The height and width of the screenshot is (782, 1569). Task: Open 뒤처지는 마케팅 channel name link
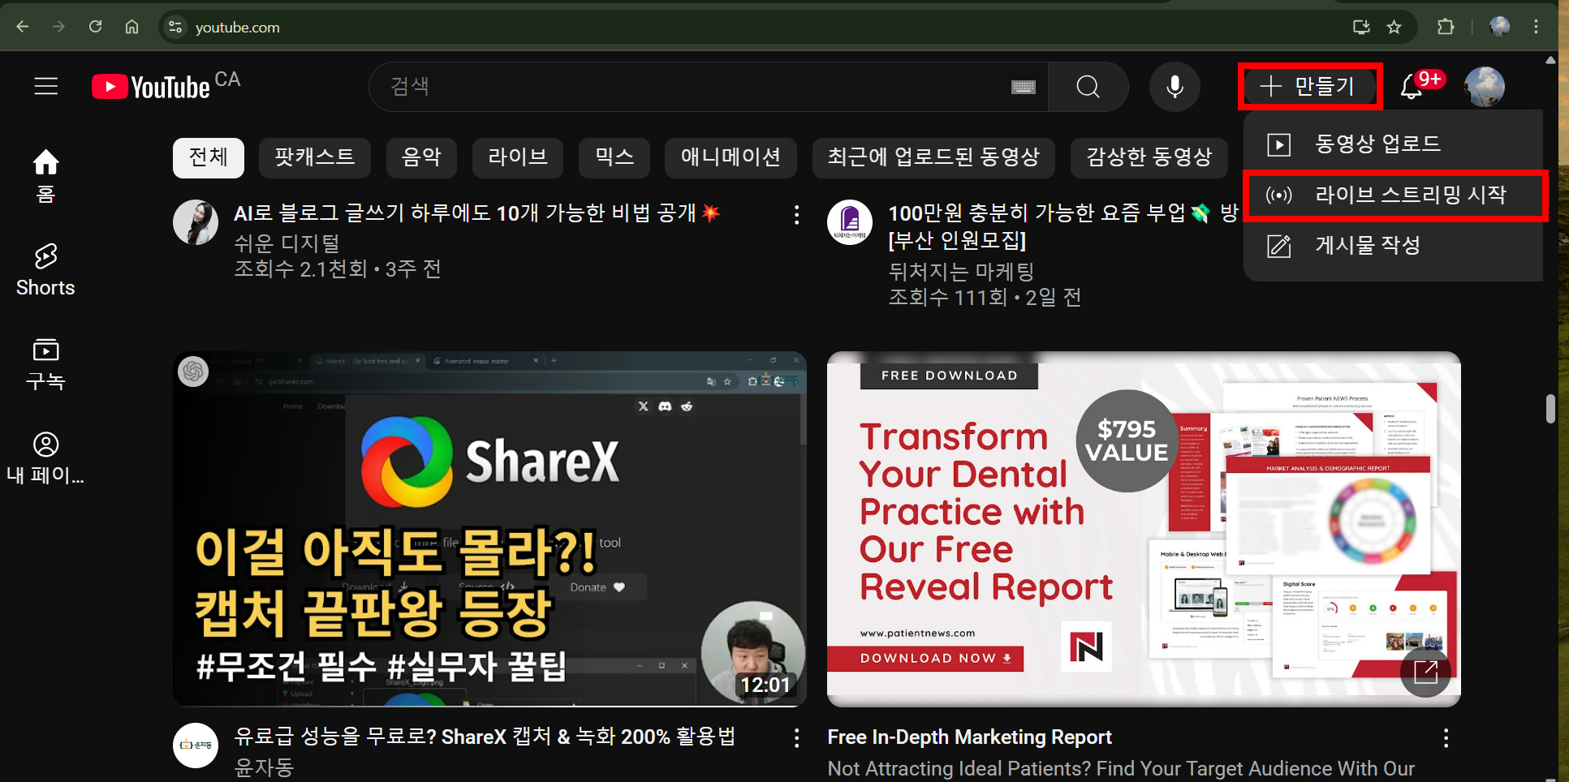click(x=961, y=271)
